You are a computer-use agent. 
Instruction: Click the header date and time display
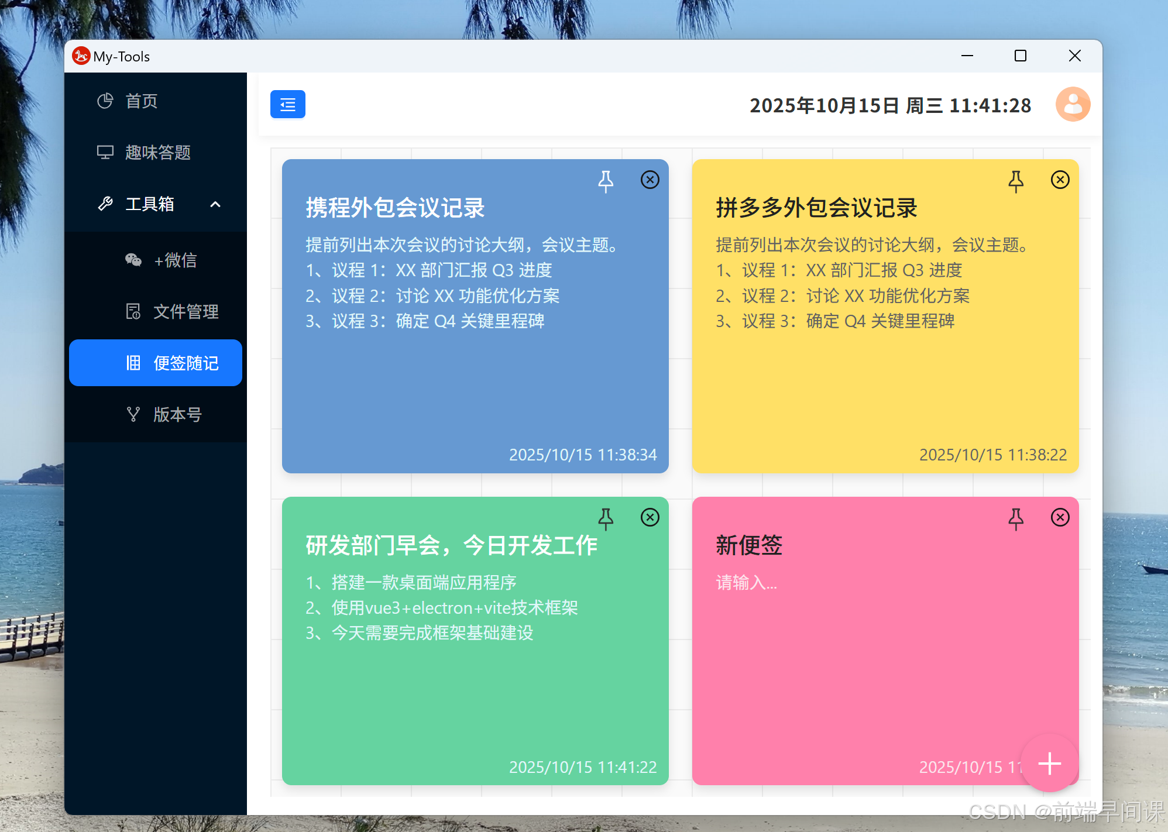890,106
